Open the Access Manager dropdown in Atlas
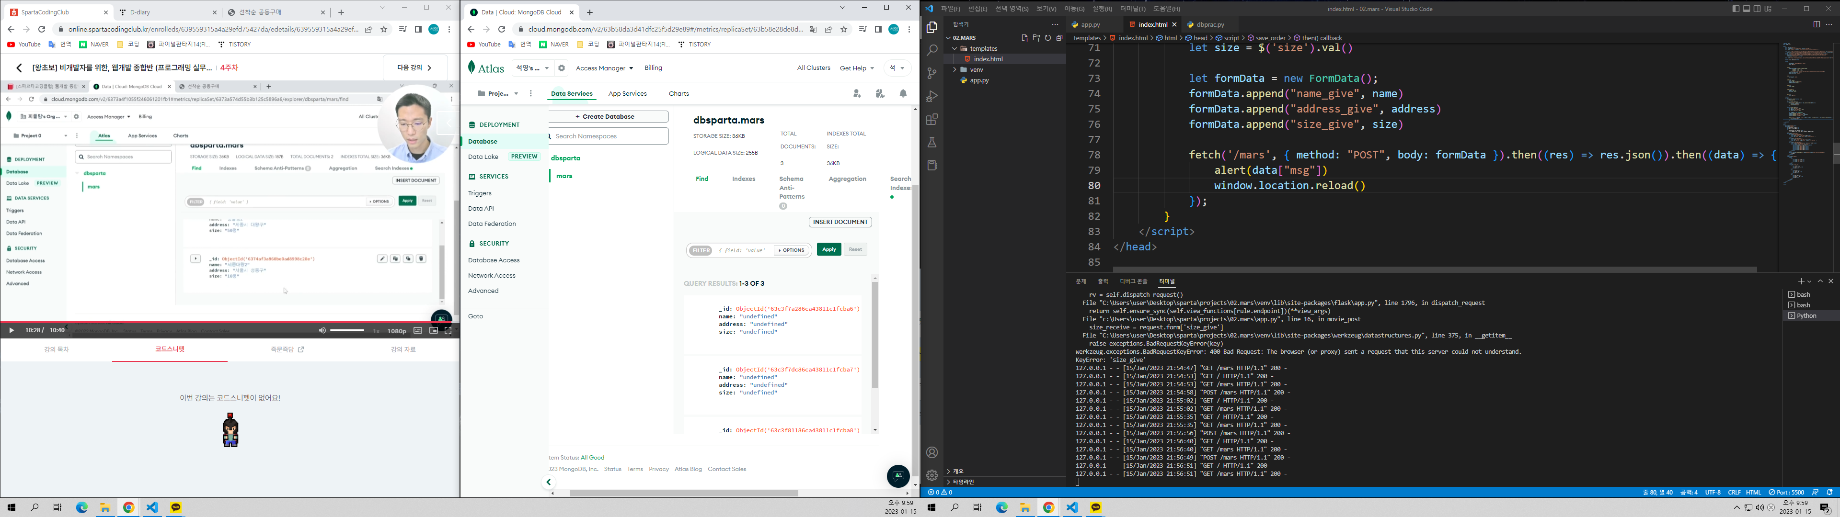1840x517 pixels. (x=604, y=68)
